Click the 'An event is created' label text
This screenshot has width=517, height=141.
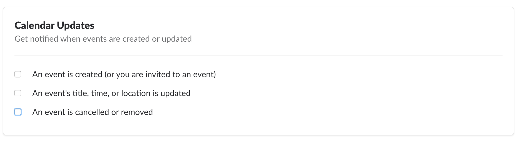[x=67, y=74]
